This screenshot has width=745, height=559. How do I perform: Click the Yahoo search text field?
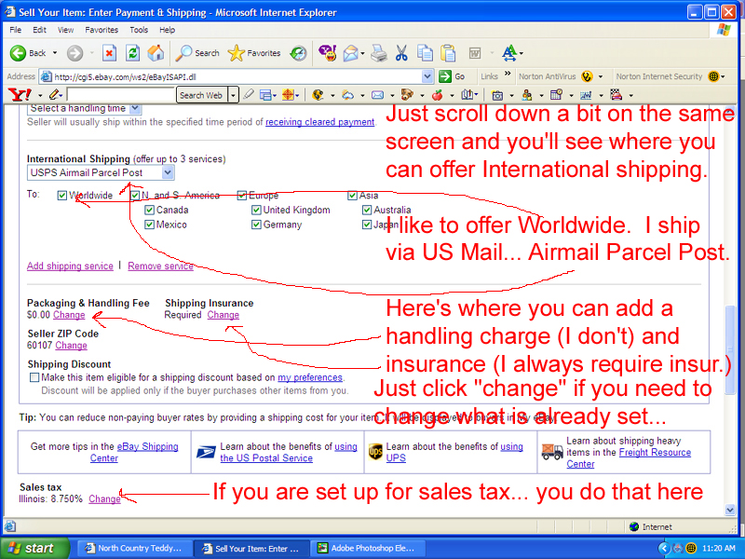point(120,95)
